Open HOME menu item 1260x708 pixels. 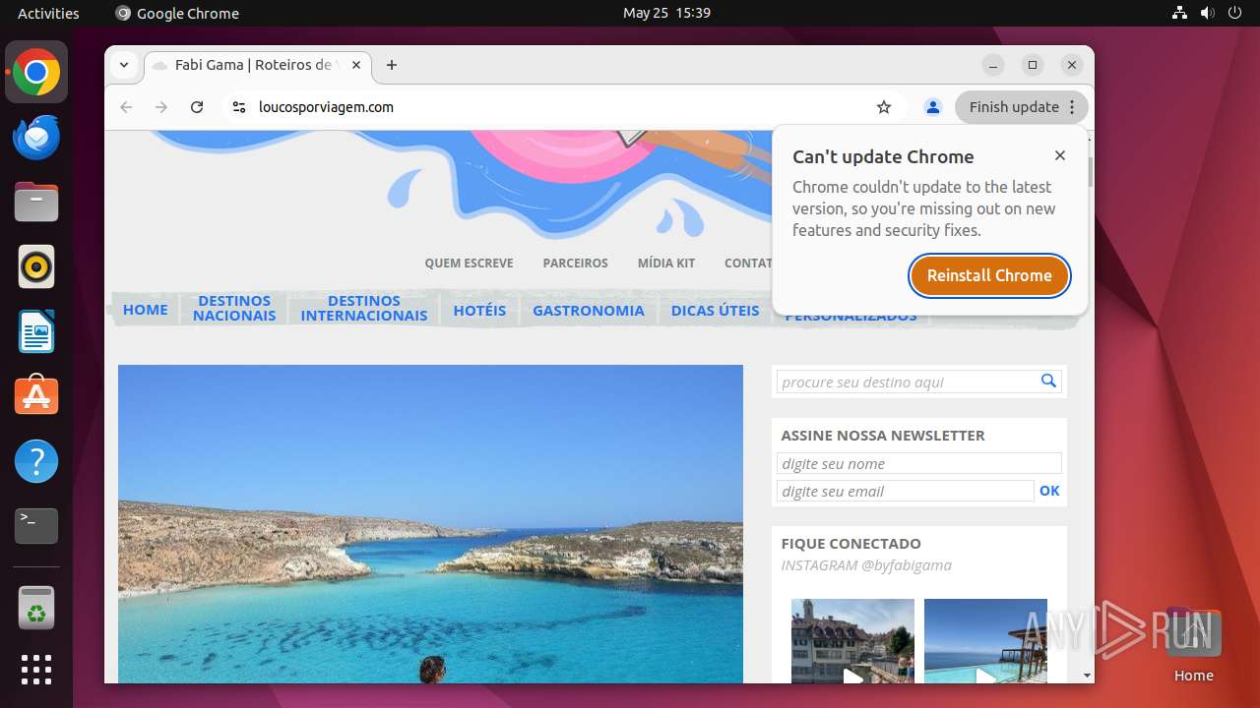[146, 309]
